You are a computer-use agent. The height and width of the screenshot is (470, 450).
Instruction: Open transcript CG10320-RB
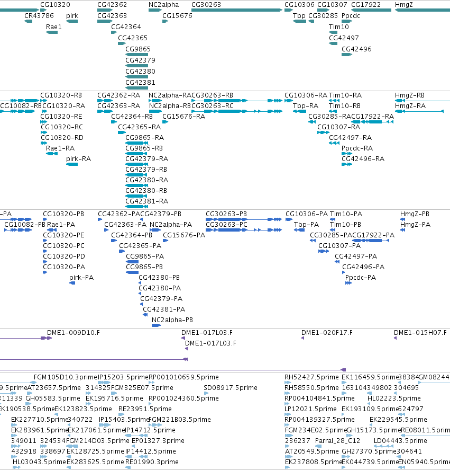click(61, 95)
